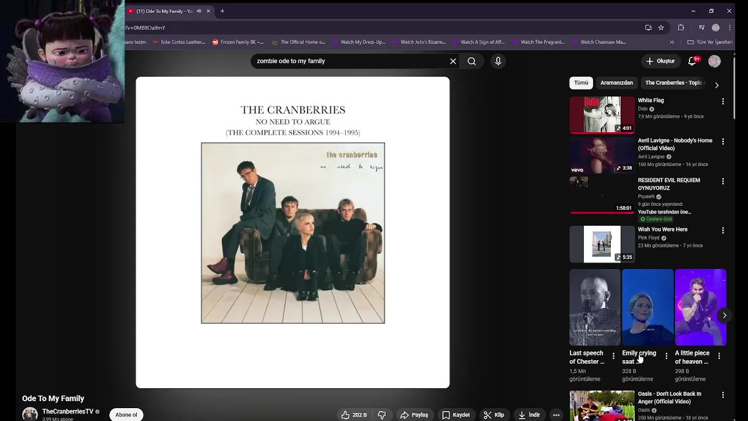Select The Cranberries - Topic chip

673,83
